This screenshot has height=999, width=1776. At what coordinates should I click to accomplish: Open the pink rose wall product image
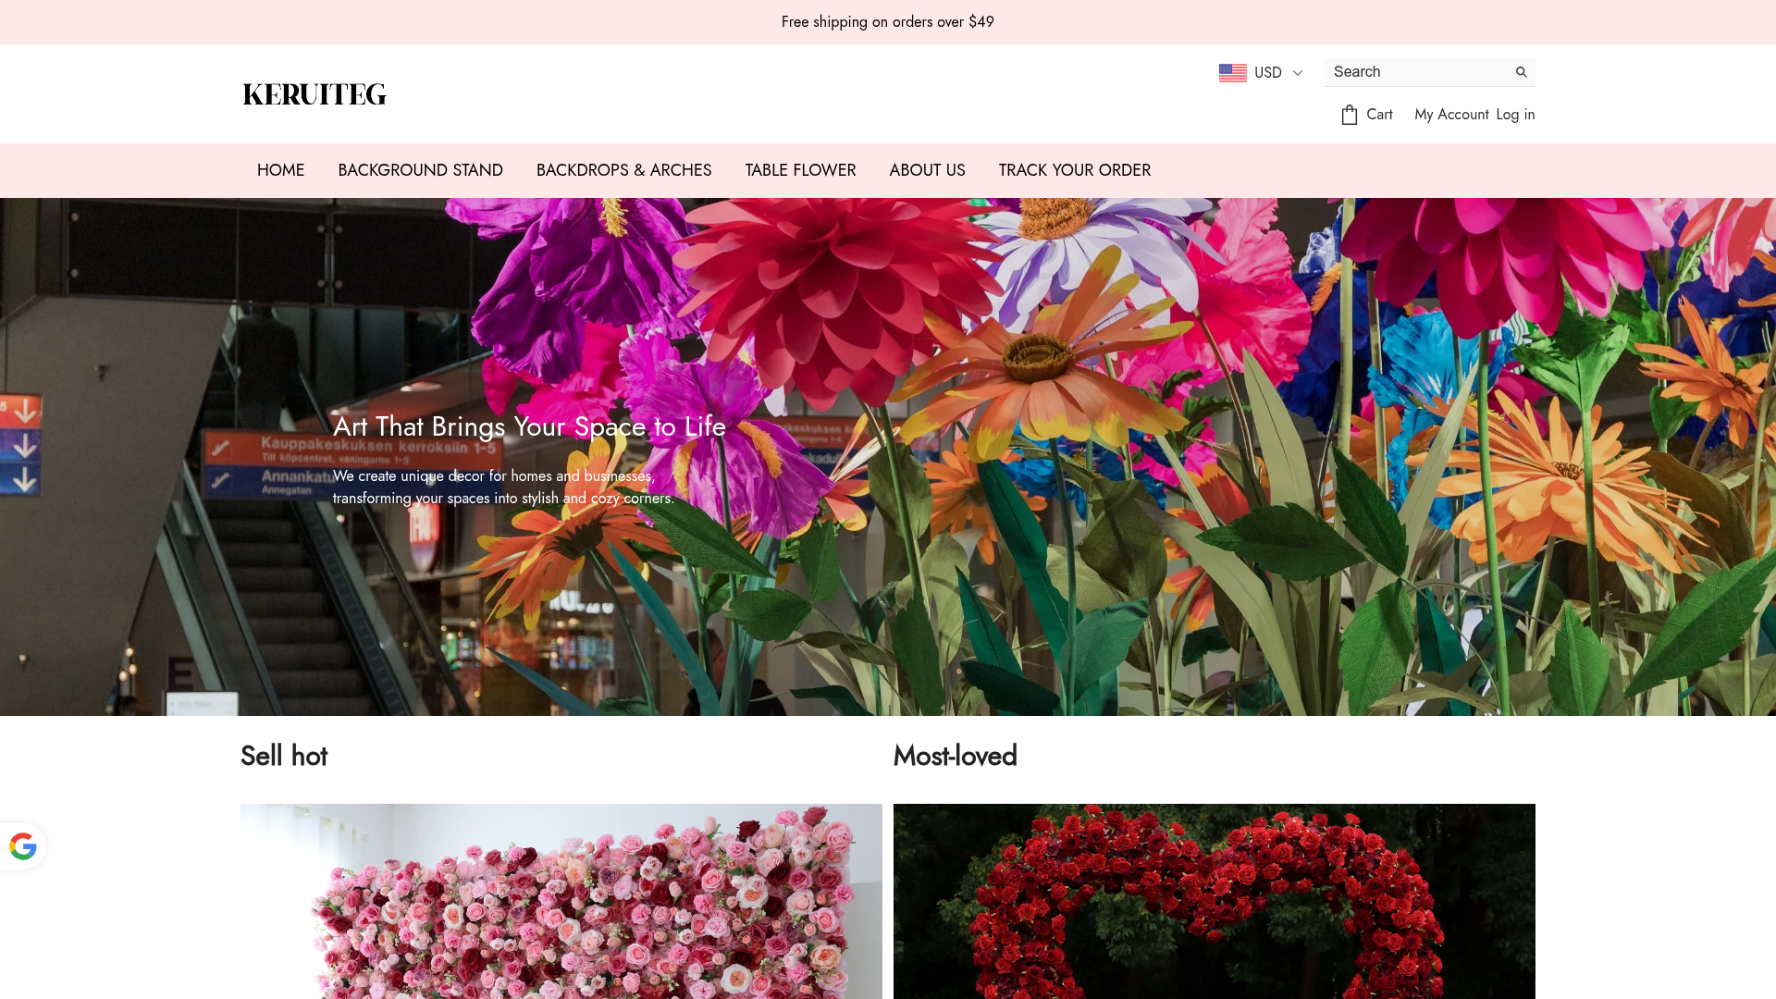pos(561,901)
